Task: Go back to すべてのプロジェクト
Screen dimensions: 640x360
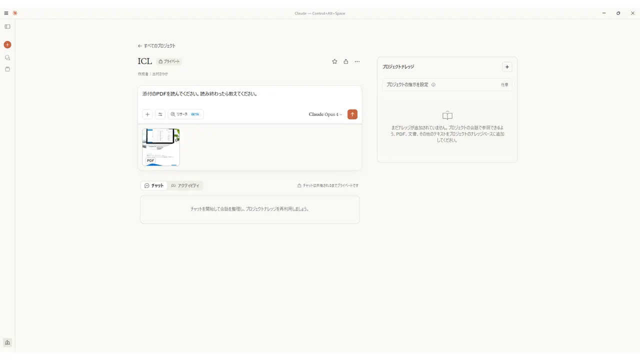Action: (157, 46)
